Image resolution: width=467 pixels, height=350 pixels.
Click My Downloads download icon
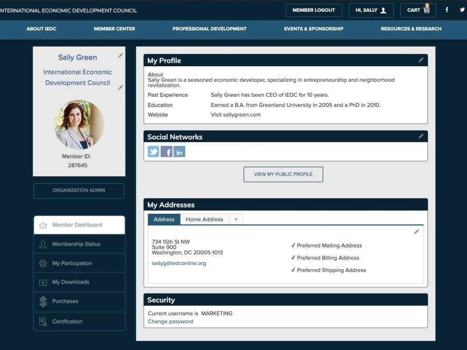point(43,282)
